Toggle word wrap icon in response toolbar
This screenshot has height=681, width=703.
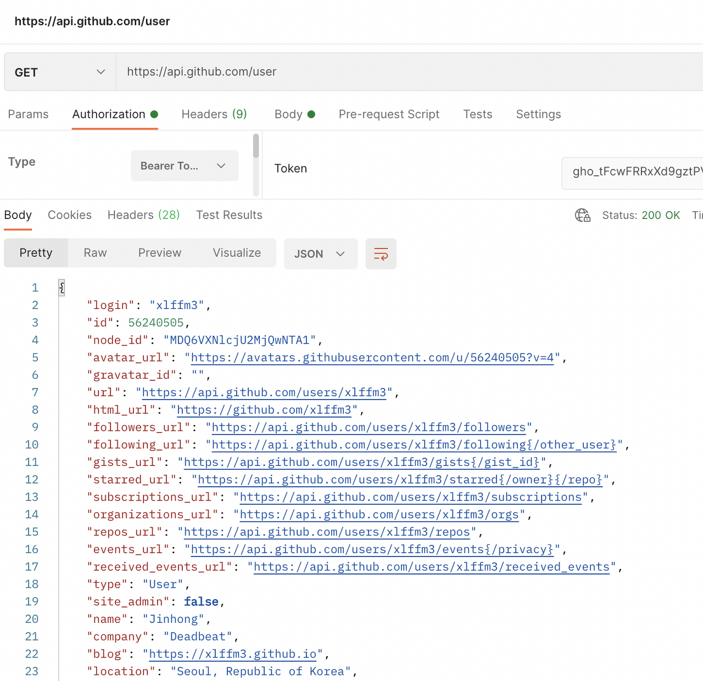point(381,254)
